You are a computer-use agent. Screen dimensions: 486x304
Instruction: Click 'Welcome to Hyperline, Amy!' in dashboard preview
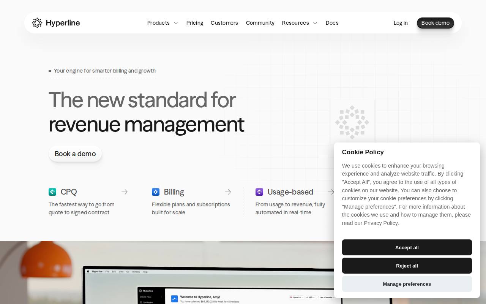point(200,297)
